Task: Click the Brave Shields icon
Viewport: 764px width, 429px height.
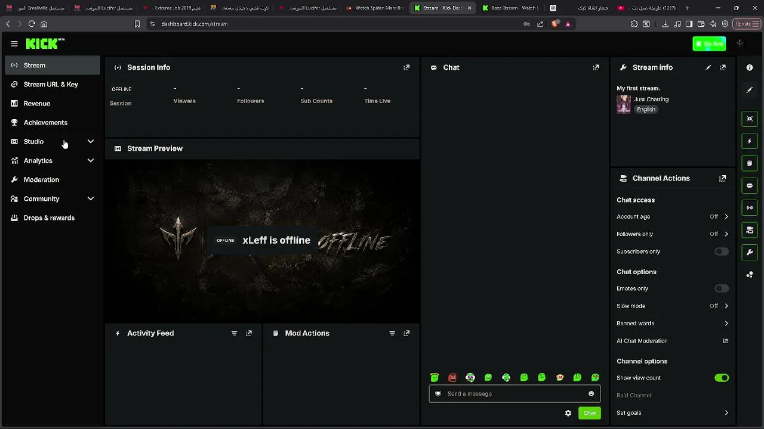Action: point(554,24)
